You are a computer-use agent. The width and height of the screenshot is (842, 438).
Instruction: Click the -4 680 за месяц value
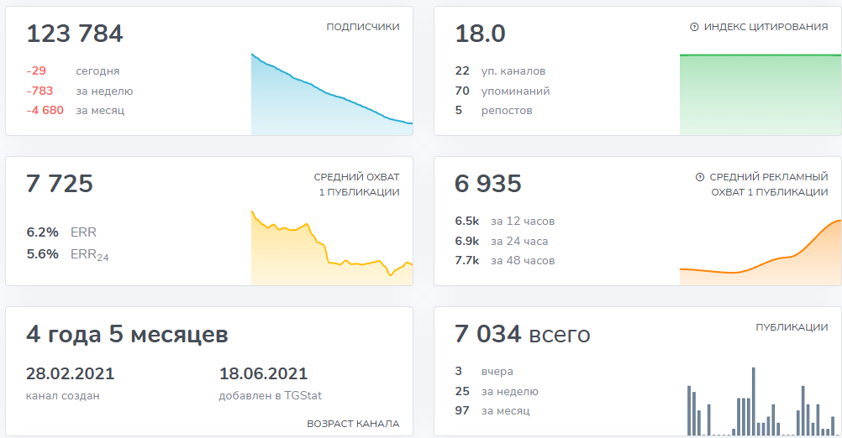[x=75, y=111]
